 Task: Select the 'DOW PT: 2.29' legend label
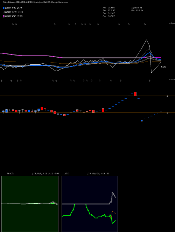tap(14, 16)
